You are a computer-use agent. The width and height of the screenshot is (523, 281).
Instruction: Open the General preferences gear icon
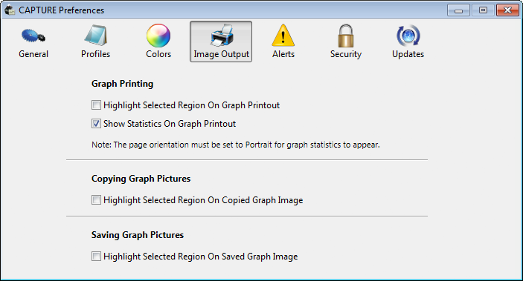tap(33, 36)
